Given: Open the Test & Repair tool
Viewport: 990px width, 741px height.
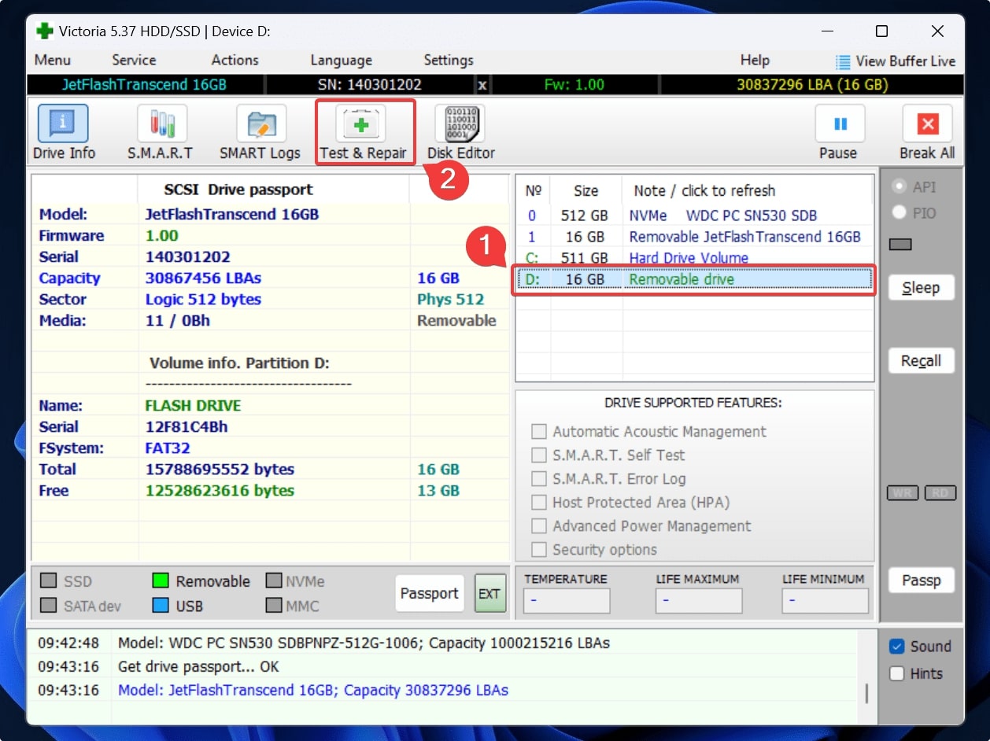Looking at the screenshot, I should (x=363, y=132).
